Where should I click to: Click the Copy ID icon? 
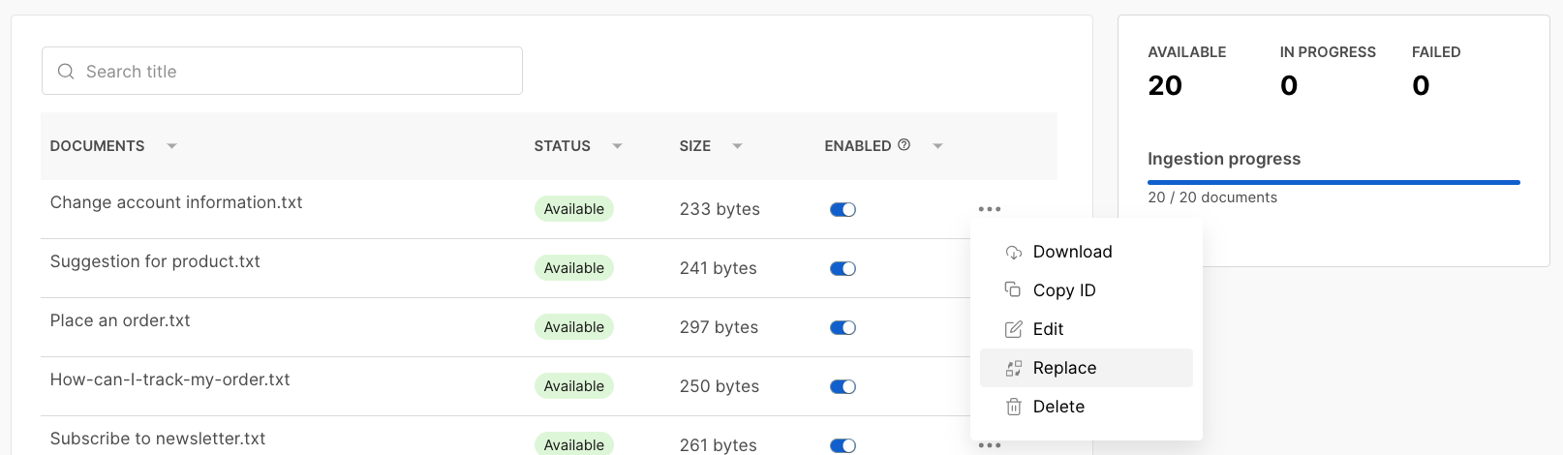point(1013,290)
